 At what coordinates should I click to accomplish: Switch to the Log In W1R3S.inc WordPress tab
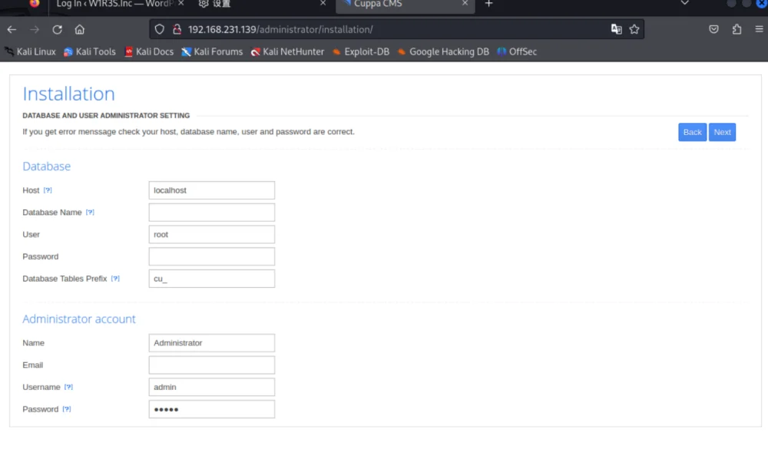coord(114,4)
